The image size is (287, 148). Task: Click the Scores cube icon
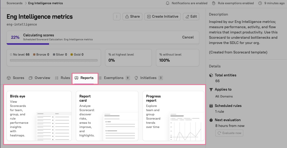9,78
